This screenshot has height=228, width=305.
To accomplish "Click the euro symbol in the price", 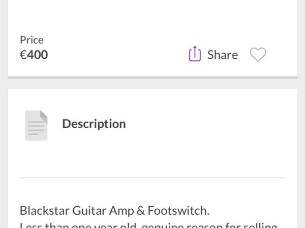I will click(23, 55).
